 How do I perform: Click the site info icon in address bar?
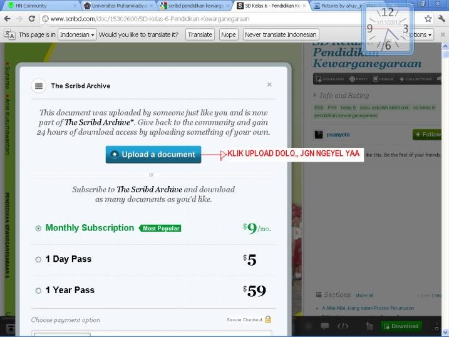[x=45, y=19]
